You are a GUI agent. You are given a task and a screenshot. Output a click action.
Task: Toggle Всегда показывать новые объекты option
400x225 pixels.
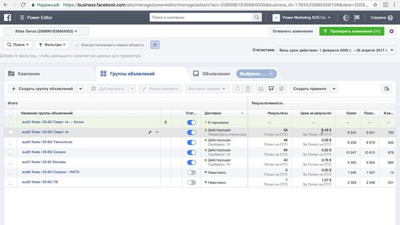tap(110, 45)
